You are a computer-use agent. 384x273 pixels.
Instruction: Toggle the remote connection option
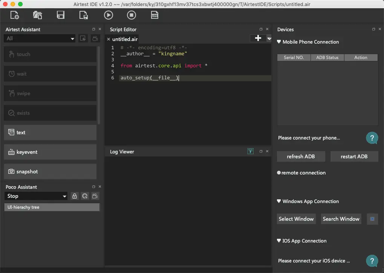[x=279, y=173]
